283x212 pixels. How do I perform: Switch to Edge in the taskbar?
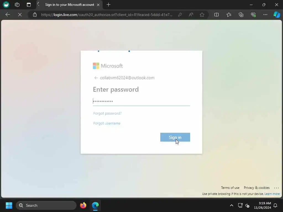click(x=95, y=205)
